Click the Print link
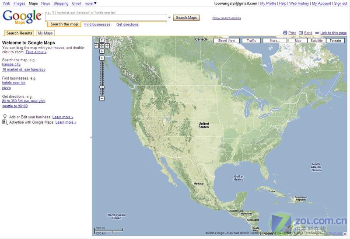 point(292,33)
